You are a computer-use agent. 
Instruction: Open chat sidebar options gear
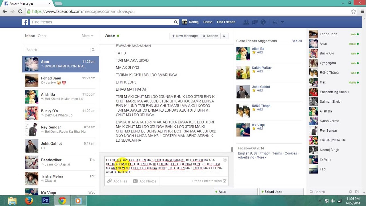[350, 192]
